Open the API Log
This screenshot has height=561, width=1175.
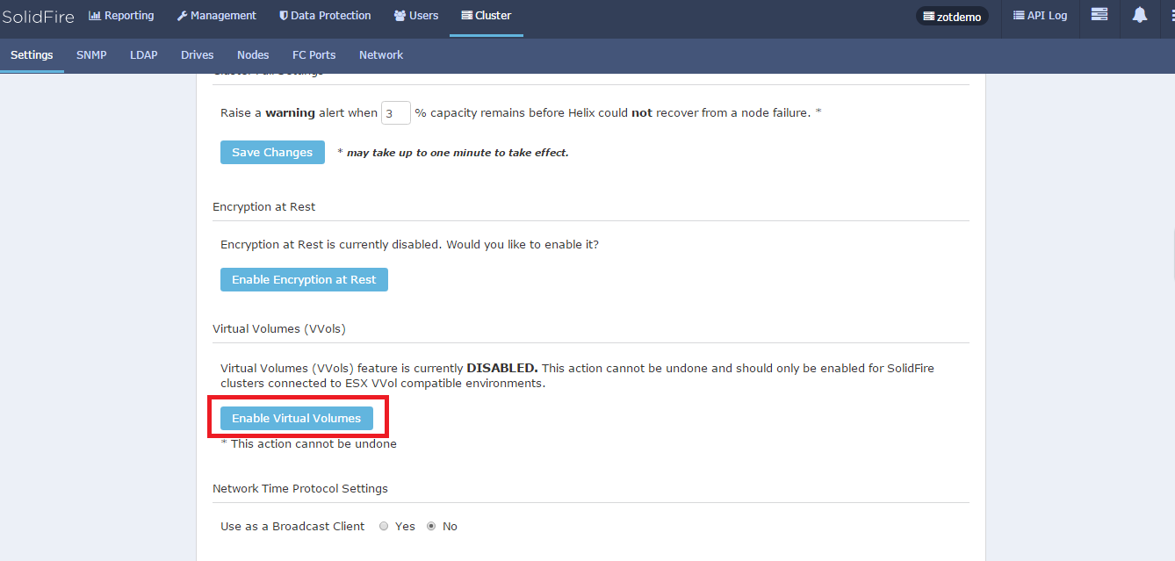point(1041,16)
